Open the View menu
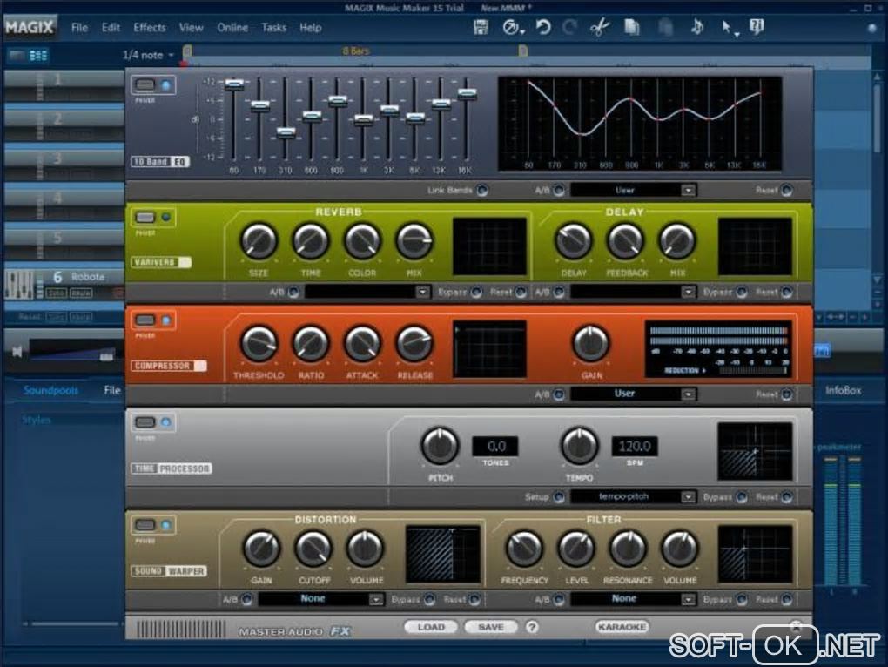888x667 pixels. tap(191, 27)
